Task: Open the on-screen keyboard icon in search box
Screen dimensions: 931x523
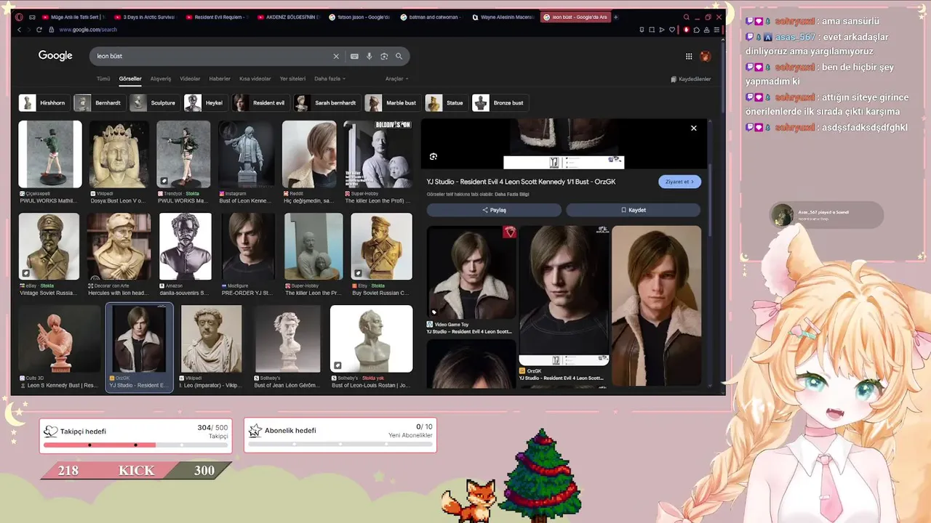Action: pyautogui.click(x=354, y=56)
